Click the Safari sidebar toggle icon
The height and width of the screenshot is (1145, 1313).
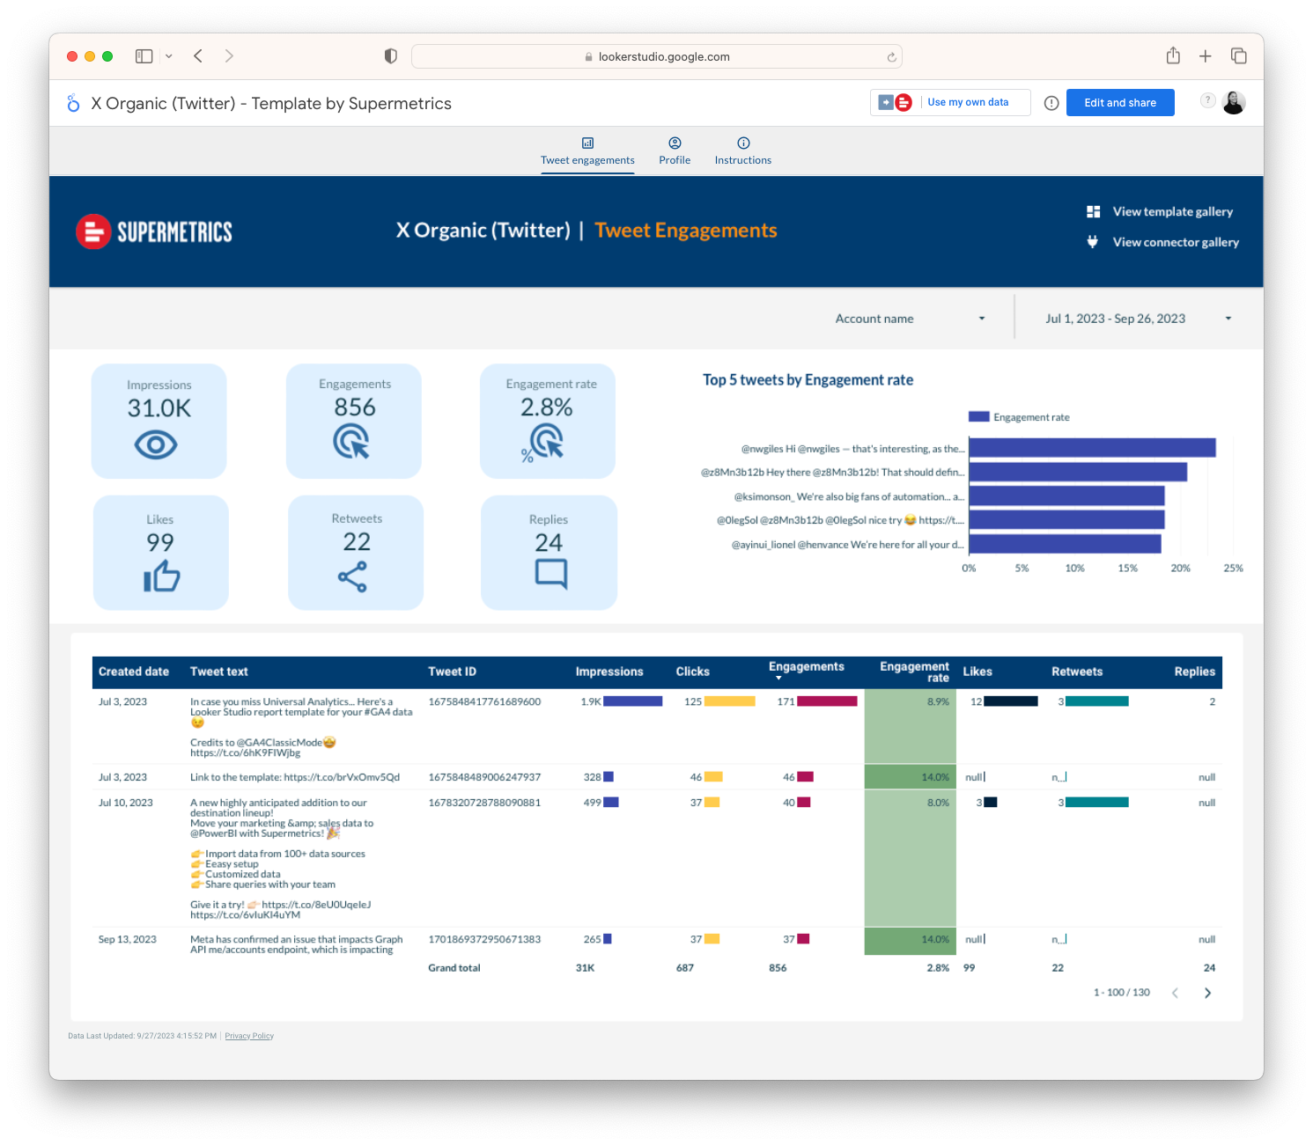click(x=144, y=56)
